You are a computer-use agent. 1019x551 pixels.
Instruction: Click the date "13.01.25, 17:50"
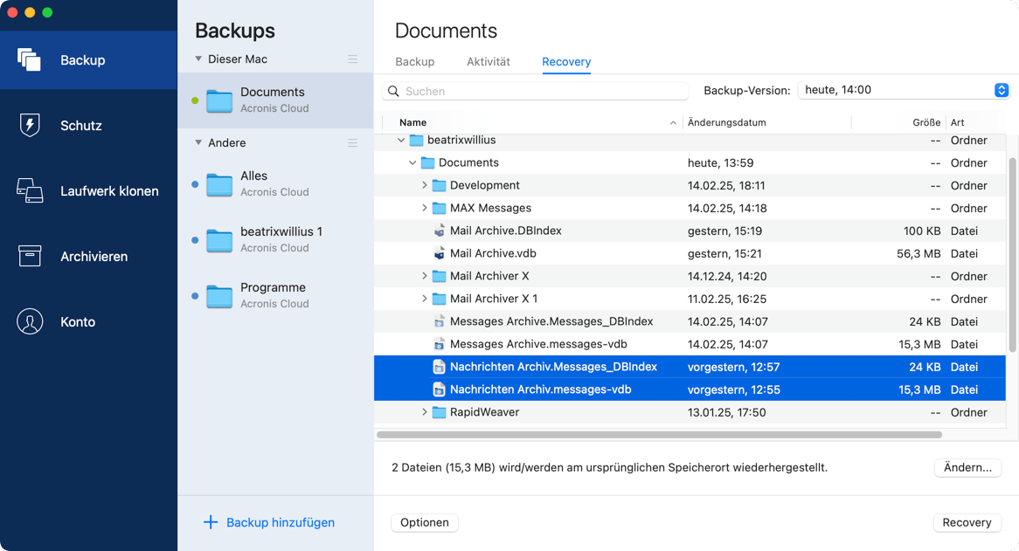pos(726,413)
